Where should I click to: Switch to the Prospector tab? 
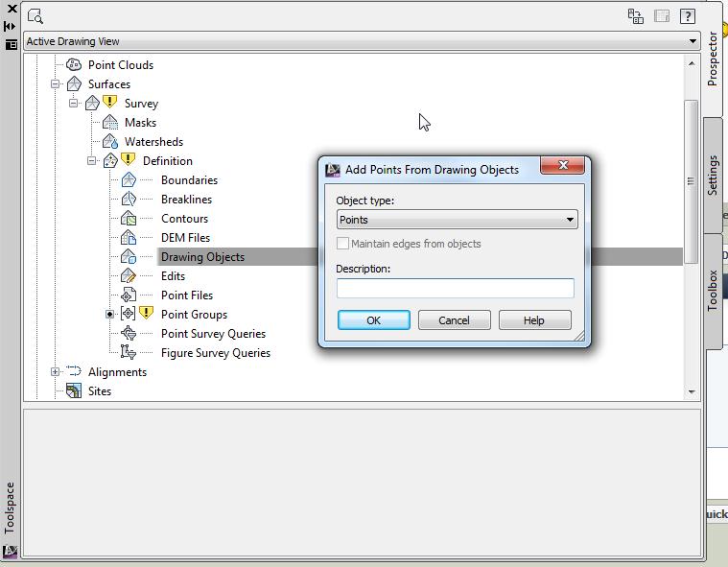coord(713,59)
